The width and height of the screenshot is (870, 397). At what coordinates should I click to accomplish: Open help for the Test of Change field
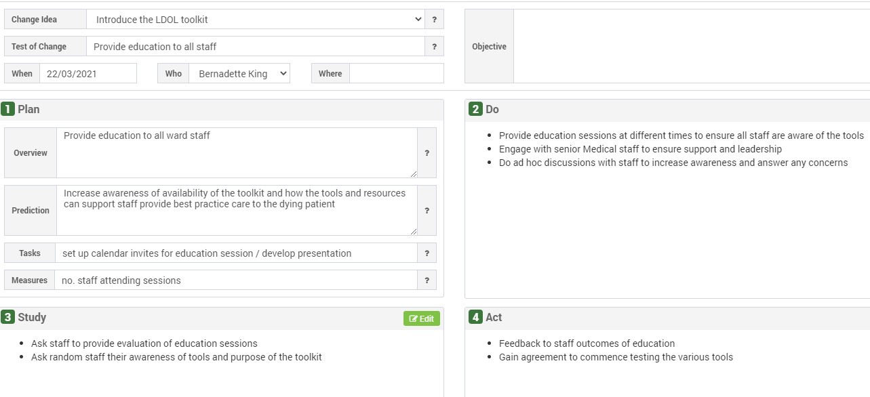pos(434,47)
